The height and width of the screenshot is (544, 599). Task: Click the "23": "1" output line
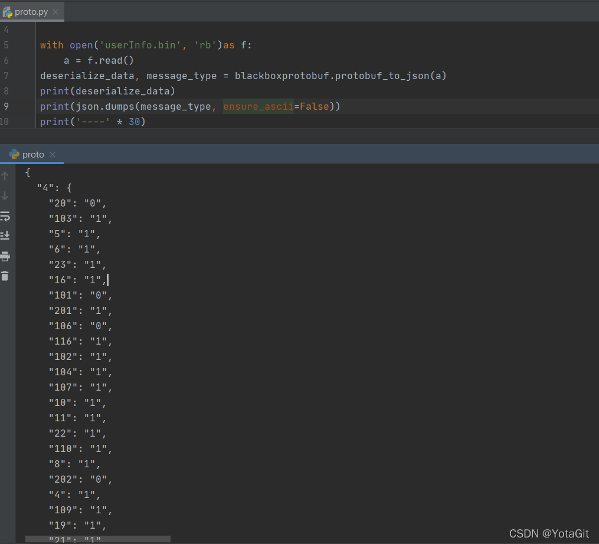(77, 264)
